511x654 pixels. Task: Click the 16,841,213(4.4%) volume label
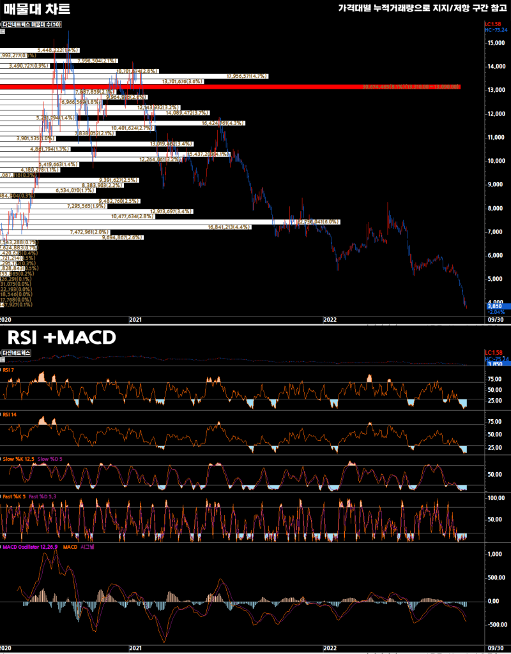[229, 227]
